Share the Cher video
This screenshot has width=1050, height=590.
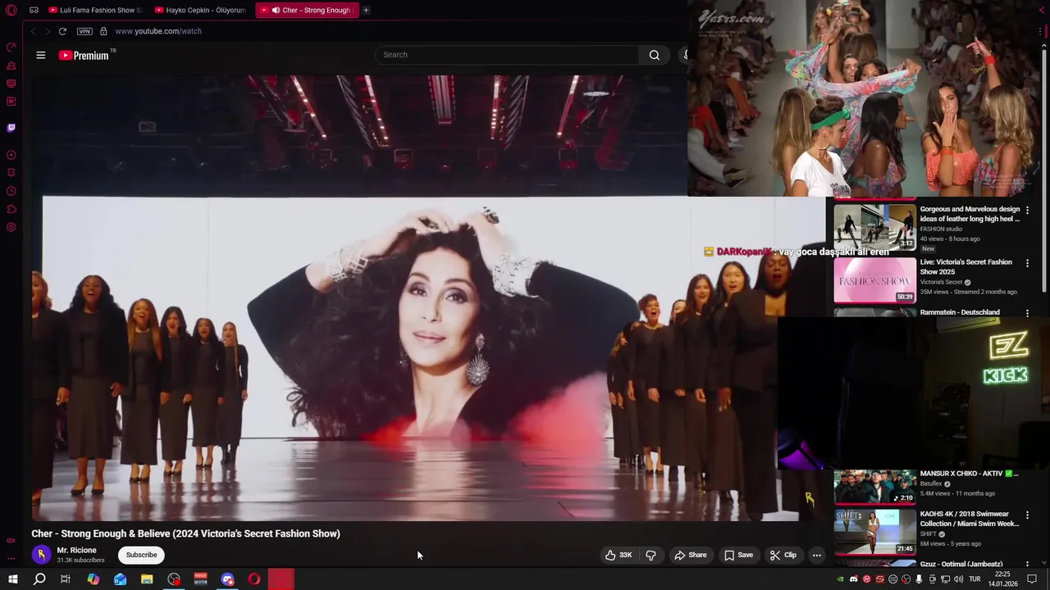click(x=690, y=556)
